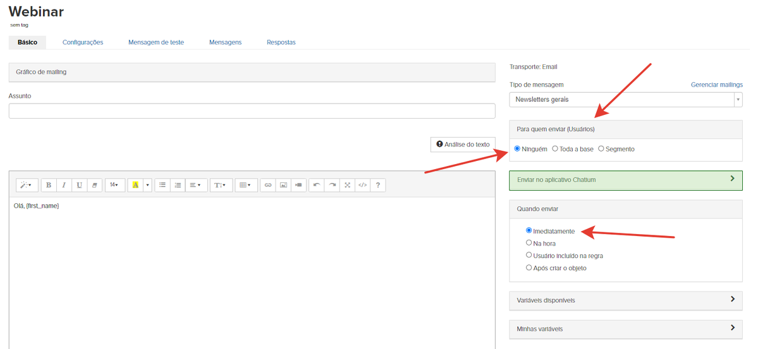The image size is (758, 349).
Task: Expand the 'Minhas variáveis' panel
Action: click(625, 329)
